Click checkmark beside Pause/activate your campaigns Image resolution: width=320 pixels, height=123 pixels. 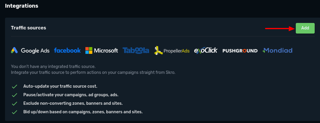14,95
